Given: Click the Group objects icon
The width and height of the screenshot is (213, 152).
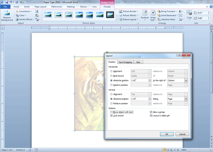Looking at the screenshot, I should (x=181, y=16).
